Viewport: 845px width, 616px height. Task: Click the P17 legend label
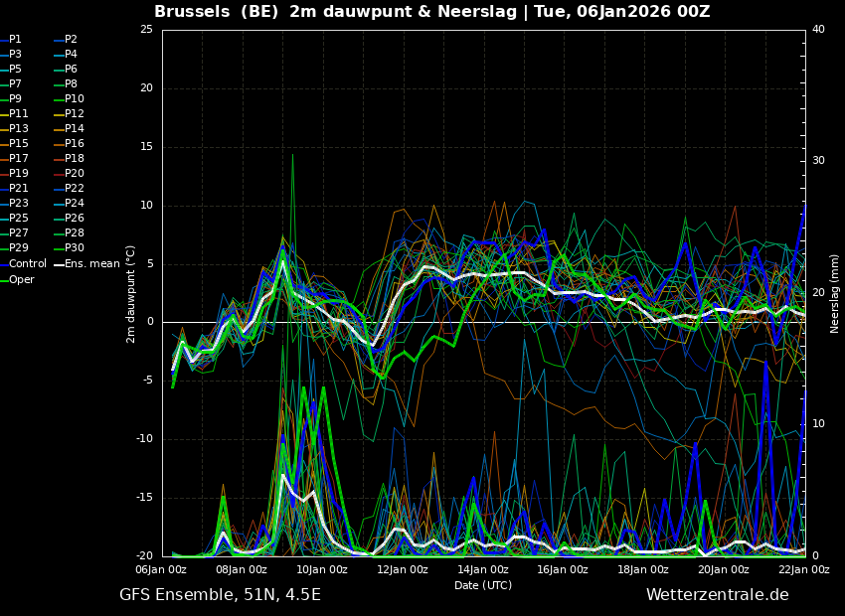click(x=18, y=158)
